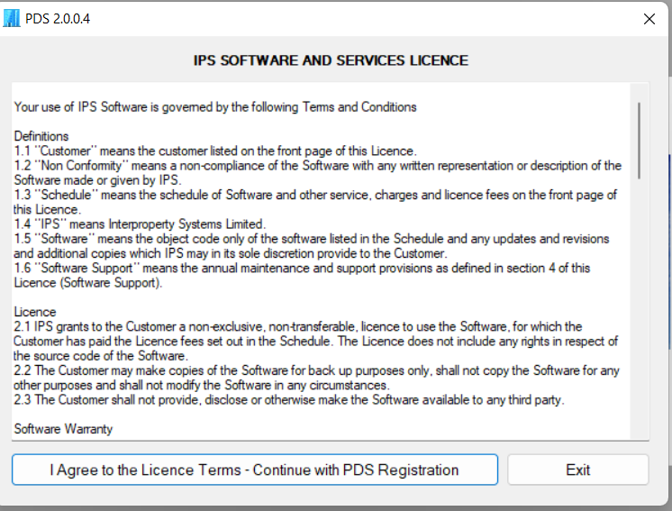Click clause 1.4 Interproperty Systems Limited line

pos(140,224)
